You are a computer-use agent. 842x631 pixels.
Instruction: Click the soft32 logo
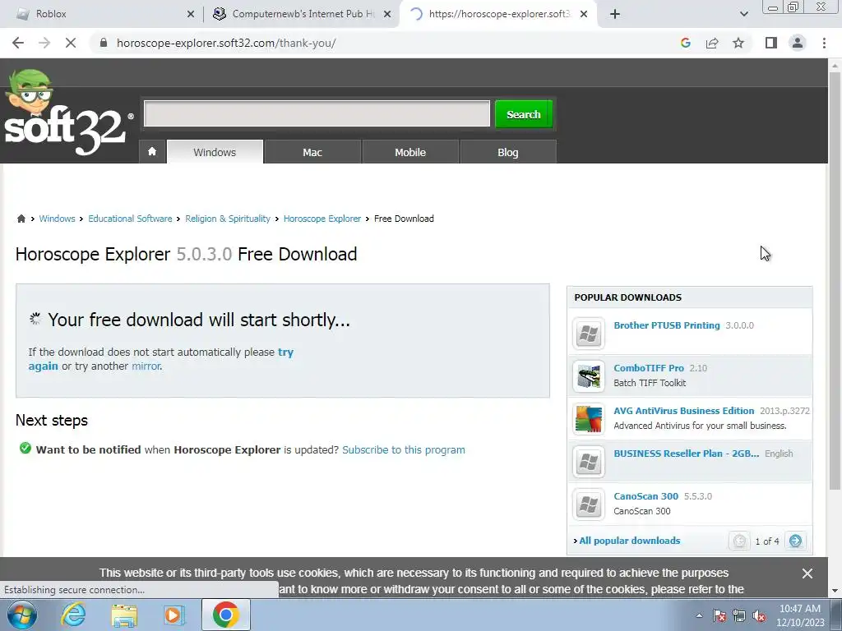[x=68, y=113]
